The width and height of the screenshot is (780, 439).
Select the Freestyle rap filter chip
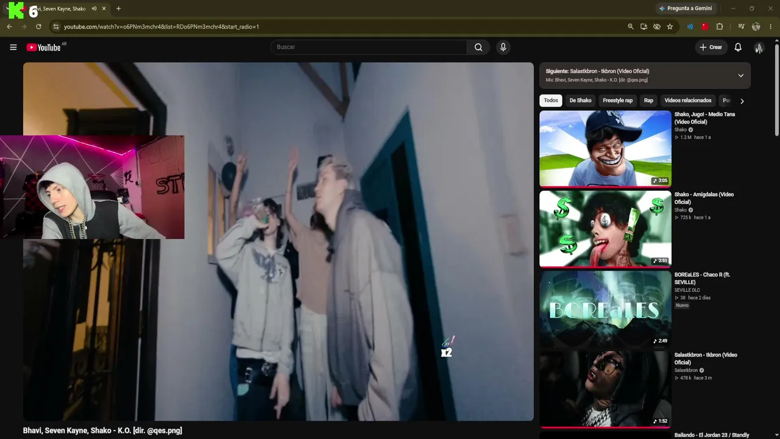[x=617, y=101]
